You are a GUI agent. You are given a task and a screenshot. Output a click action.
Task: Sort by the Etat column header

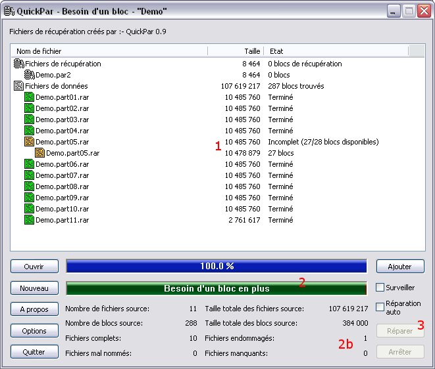336,51
